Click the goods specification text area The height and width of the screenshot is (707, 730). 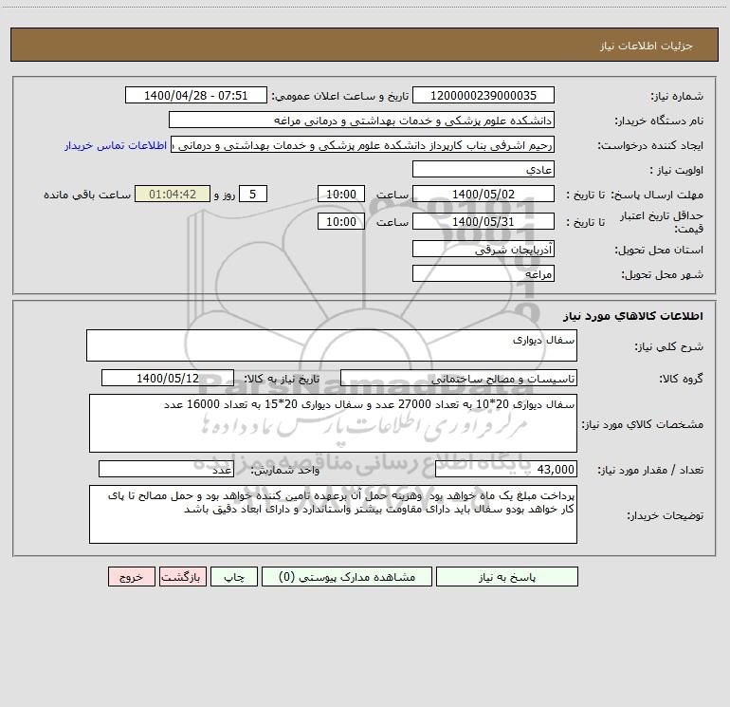pyautogui.click(x=333, y=423)
